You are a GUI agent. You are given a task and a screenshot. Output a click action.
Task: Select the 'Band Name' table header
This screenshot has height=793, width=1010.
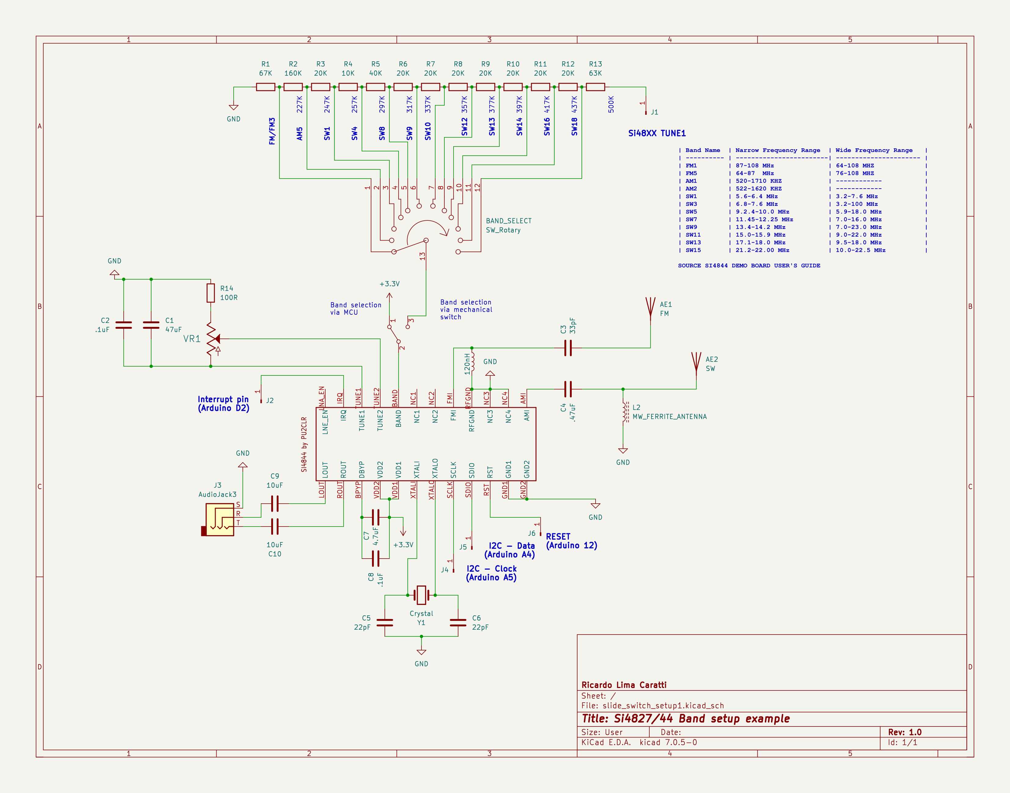point(702,150)
